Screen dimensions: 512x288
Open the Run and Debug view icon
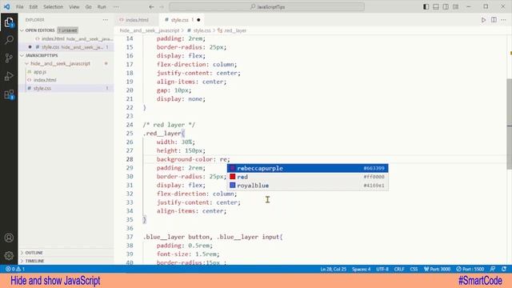(x=9, y=76)
